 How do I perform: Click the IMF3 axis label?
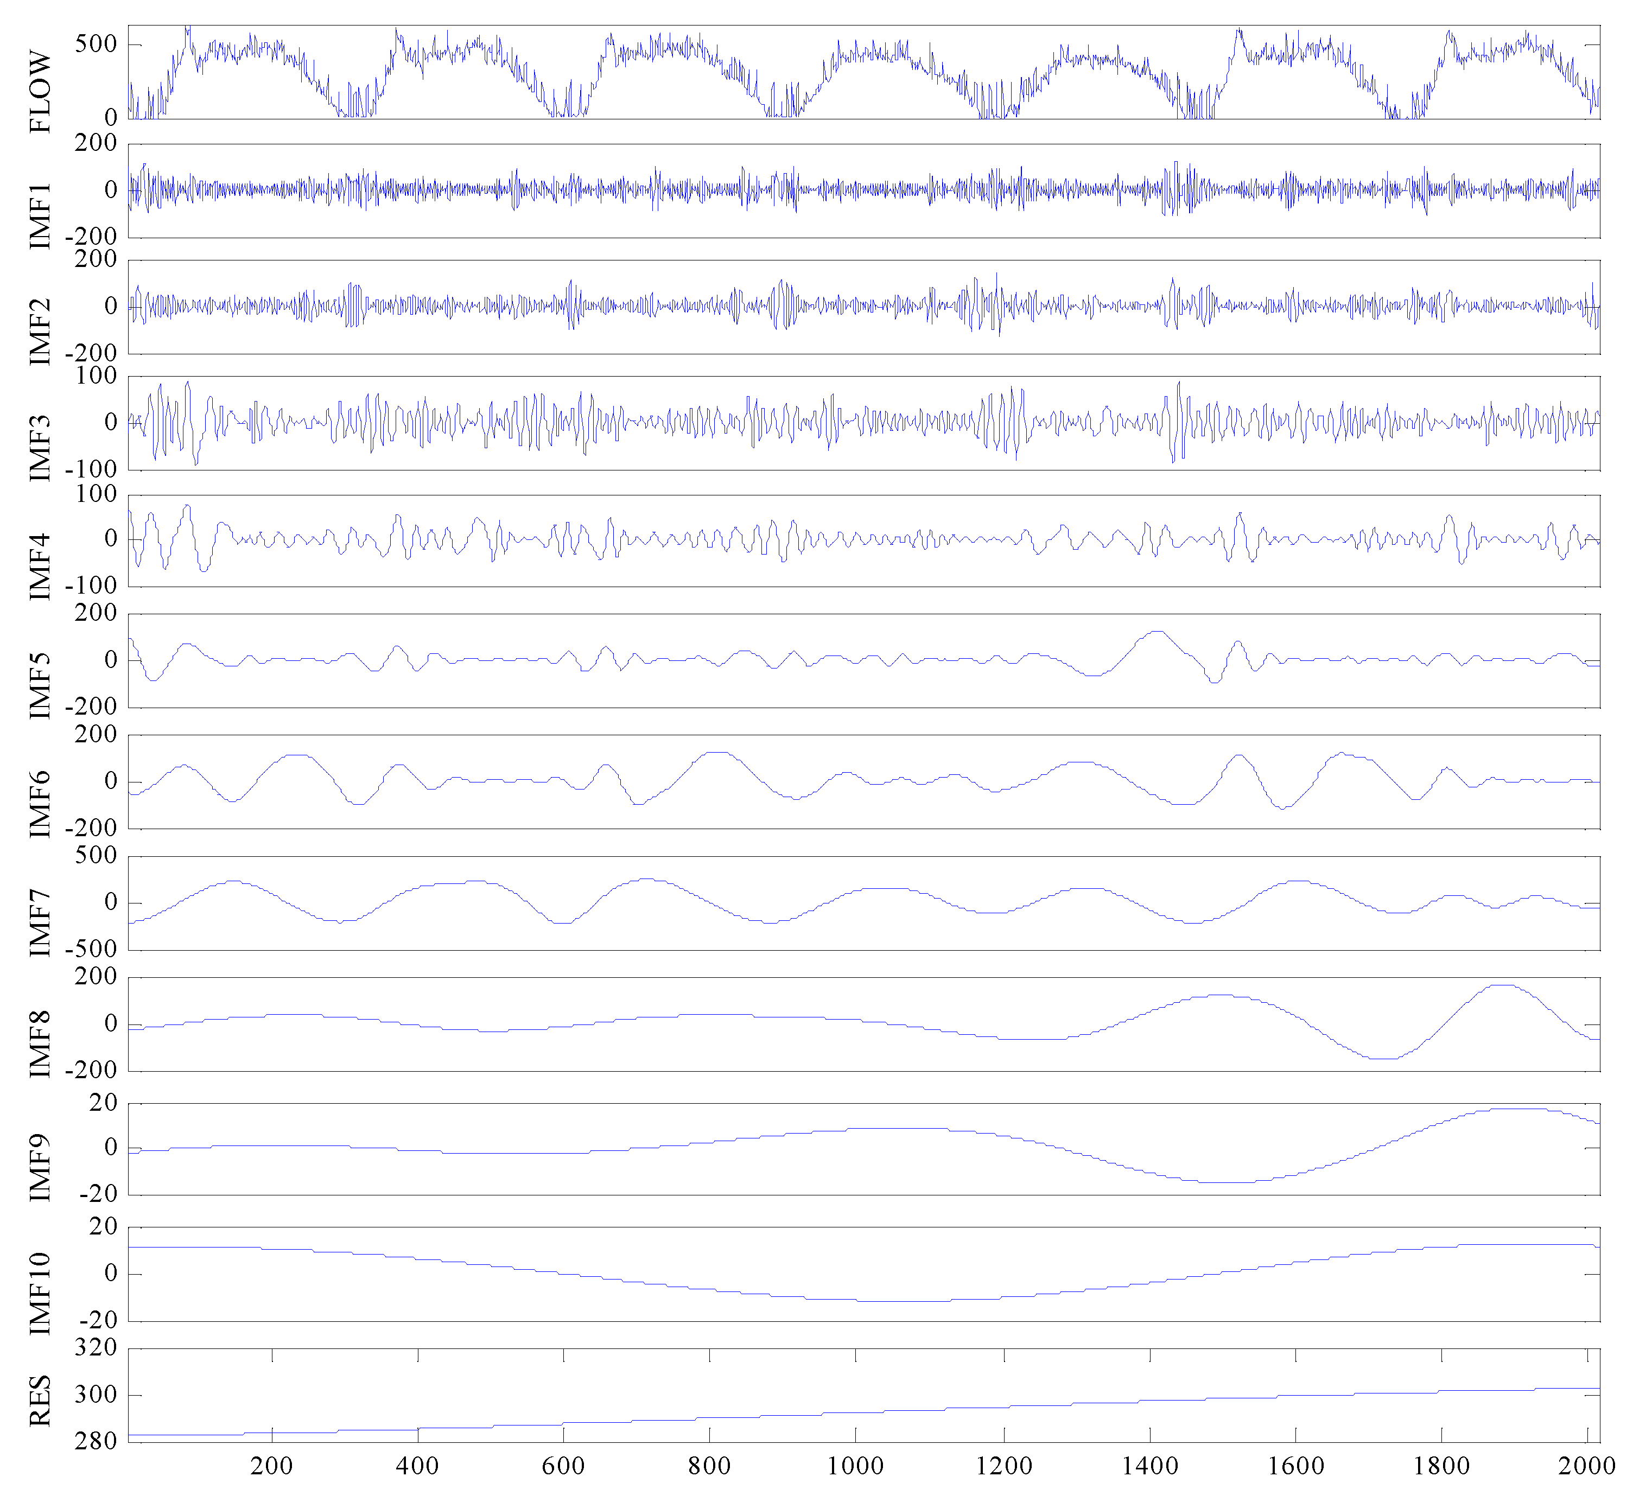click(x=39, y=448)
